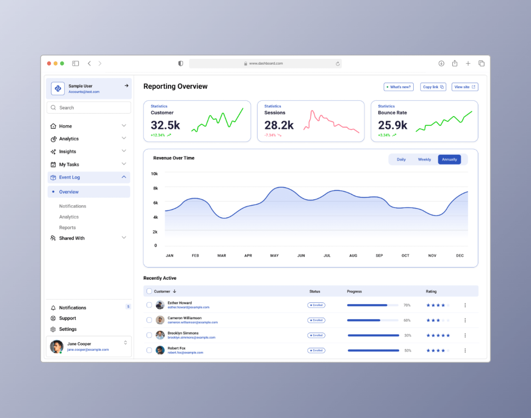The width and height of the screenshot is (531, 418).
Task: Click the Notifications bell icon
Action: coord(53,307)
